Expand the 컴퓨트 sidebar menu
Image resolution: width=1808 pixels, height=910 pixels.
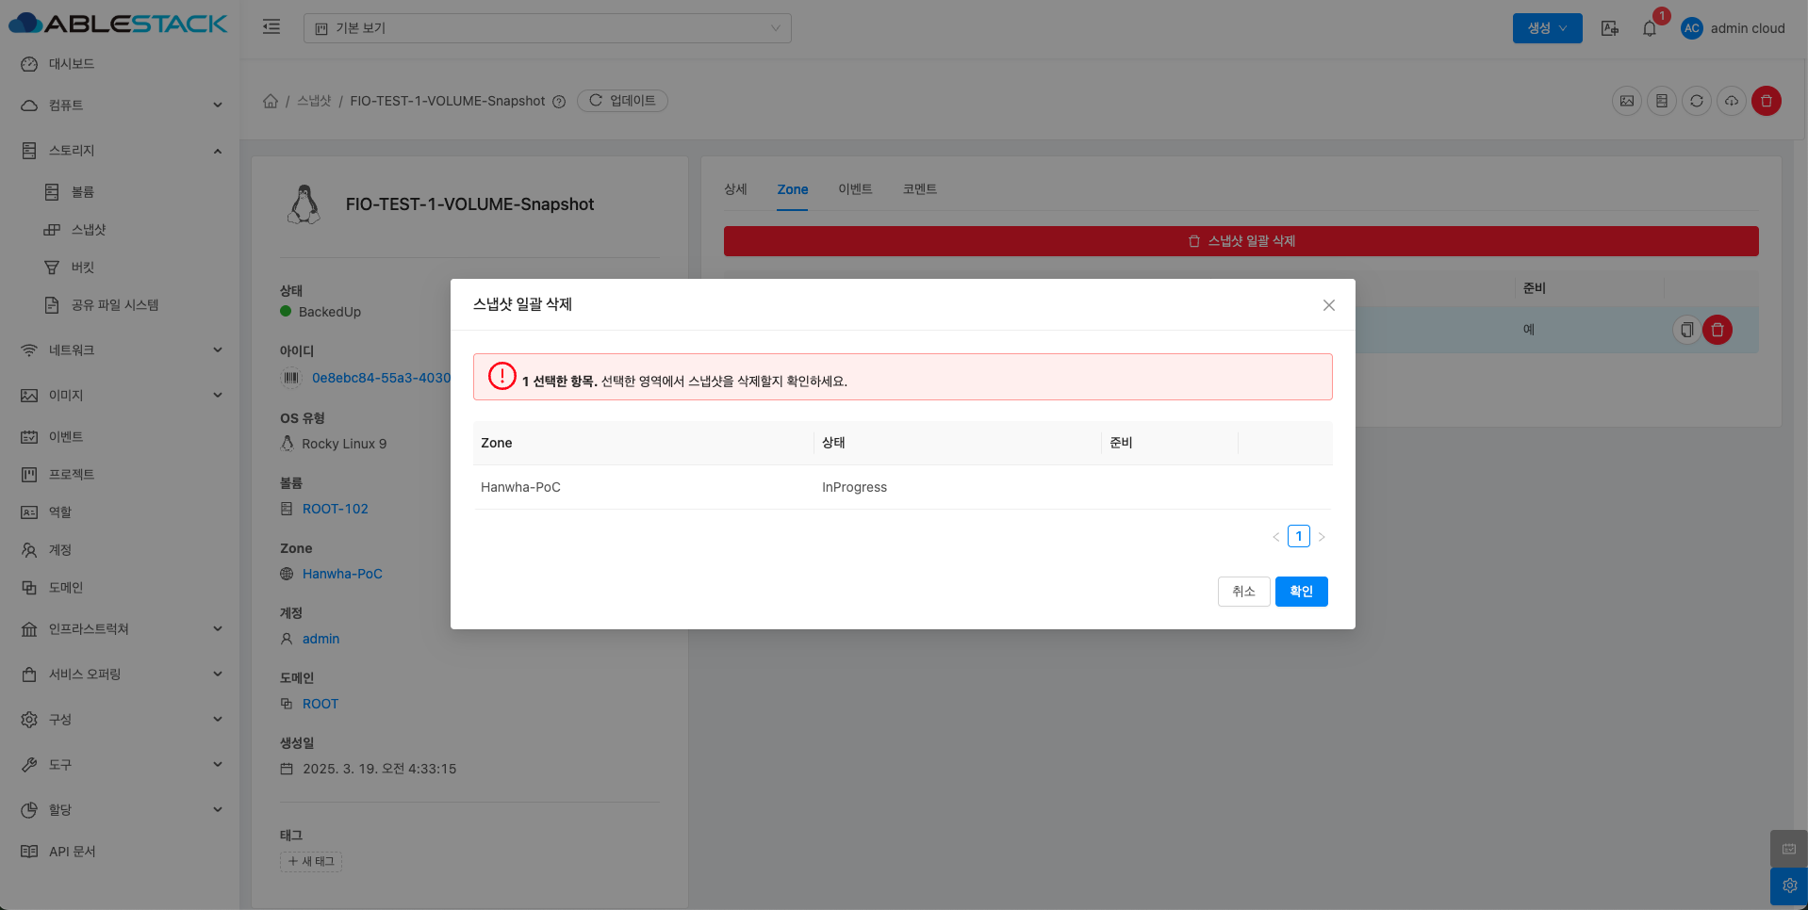point(121,106)
